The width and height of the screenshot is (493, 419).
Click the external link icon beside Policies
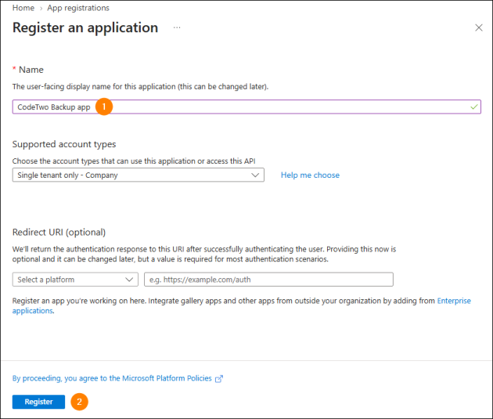pos(219,379)
